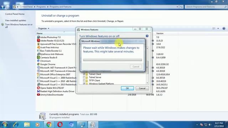
Task: Click the Action Center flag tray icon
Action: tap(201, 125)
